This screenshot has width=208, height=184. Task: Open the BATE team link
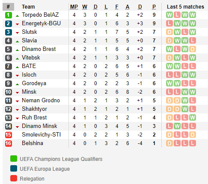29,66
